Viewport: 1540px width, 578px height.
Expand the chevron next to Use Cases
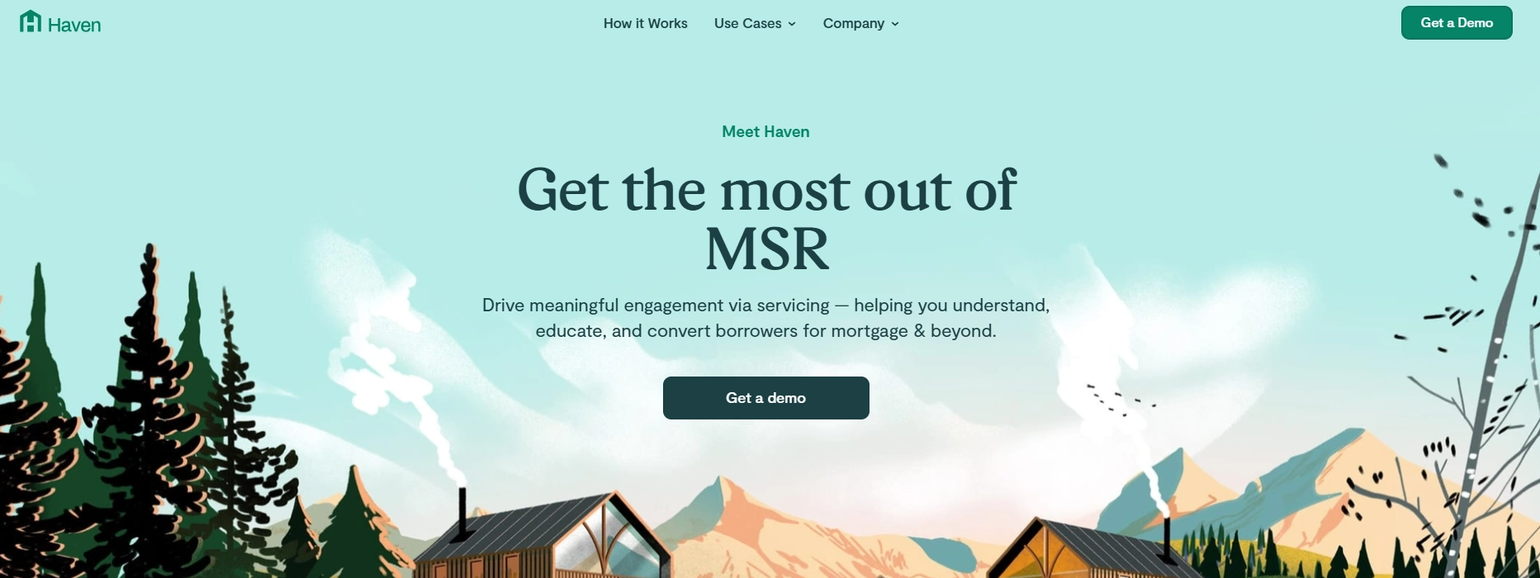792,24
